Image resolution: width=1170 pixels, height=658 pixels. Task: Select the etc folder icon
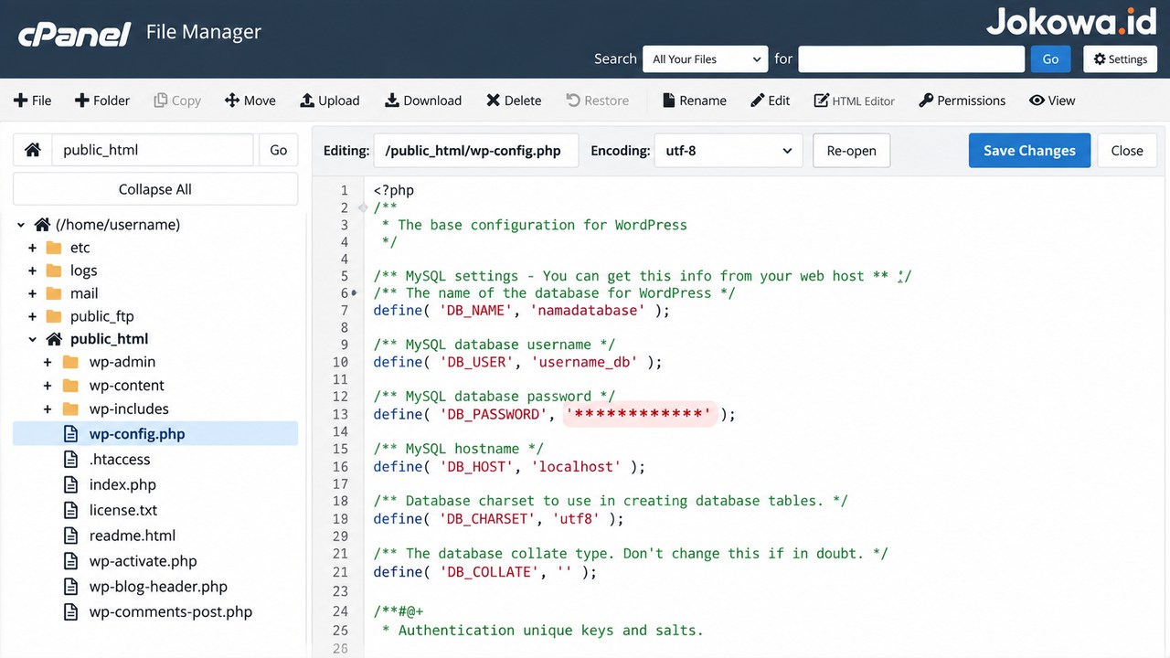click(x=54, y=248)
